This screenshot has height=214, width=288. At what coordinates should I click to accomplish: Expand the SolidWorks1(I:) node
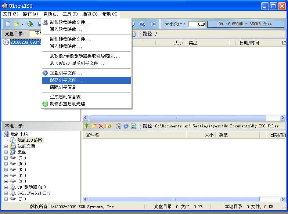click(x=6, y=193)
